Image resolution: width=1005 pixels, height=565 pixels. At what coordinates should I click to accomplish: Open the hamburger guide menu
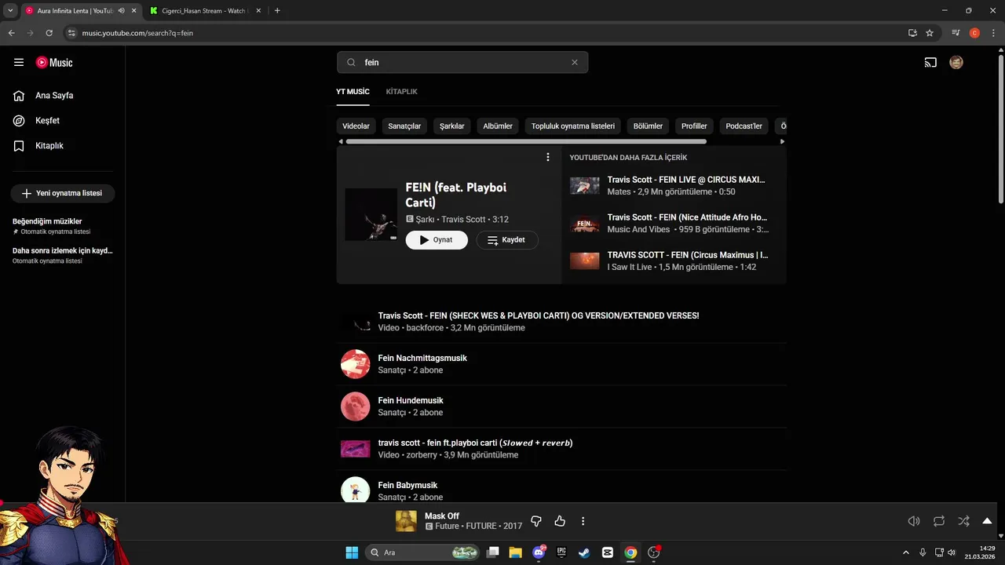click(x=19, y=63)
